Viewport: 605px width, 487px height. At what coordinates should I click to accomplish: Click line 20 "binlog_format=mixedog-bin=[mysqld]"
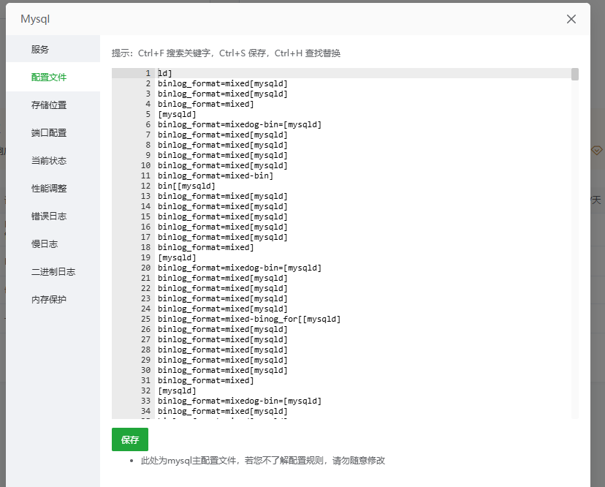point(240,268)
